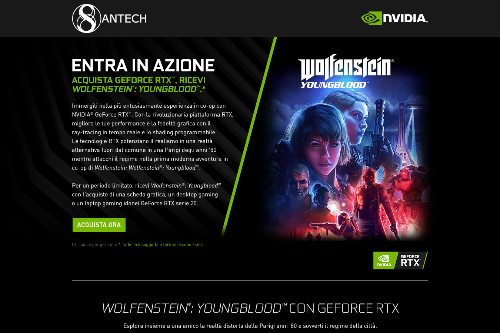500x333 pixels.
Task: Click the 'Per un periodo limitato' paragraph
Action: 146,194
